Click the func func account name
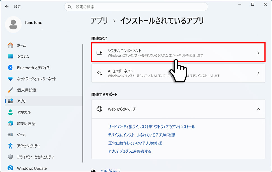 tap(33, 22)
